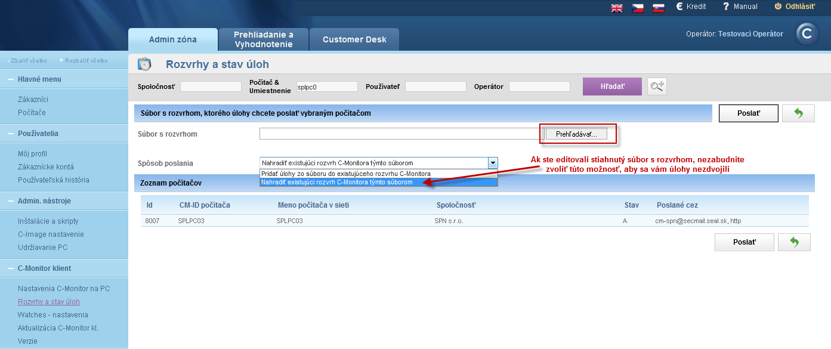Open Prehliadanie a Vyhodnotenie tab
This screenshot has width=831, height=349.
(x=264, y=39)
